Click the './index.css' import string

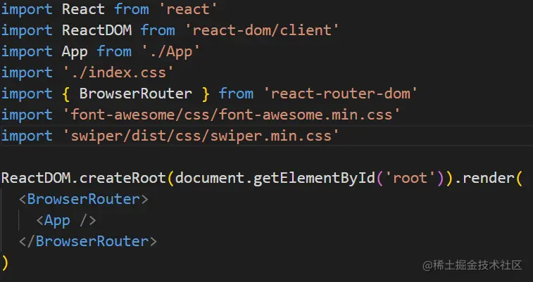coord(118,72)
